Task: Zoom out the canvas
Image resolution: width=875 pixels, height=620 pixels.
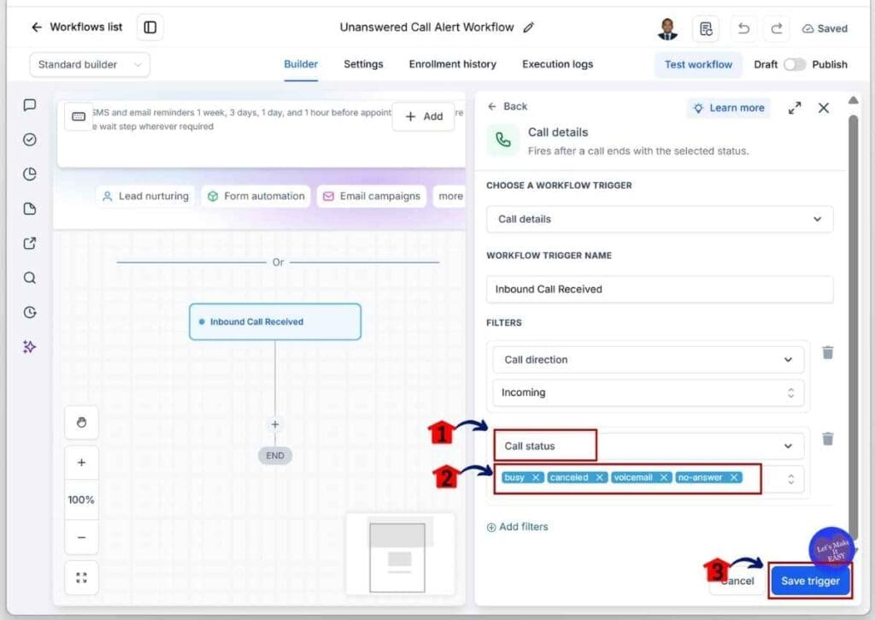Action: (81, 537)
